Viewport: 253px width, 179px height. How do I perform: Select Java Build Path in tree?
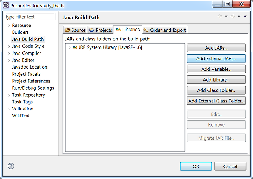[x=28, y=39]
